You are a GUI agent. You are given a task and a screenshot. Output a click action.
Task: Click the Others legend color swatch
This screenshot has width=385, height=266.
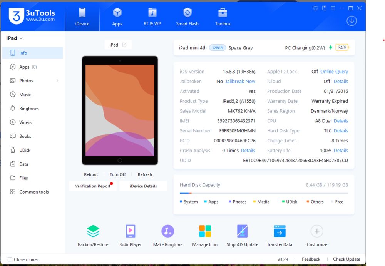pyautogui.click(x=308, y=202)
